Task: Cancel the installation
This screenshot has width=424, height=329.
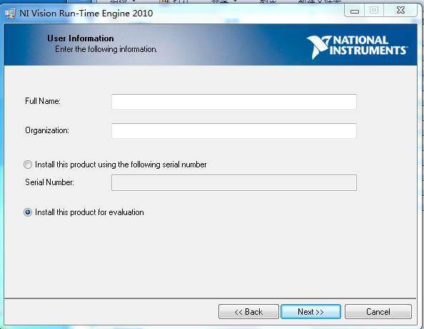Action: (378, 312)
